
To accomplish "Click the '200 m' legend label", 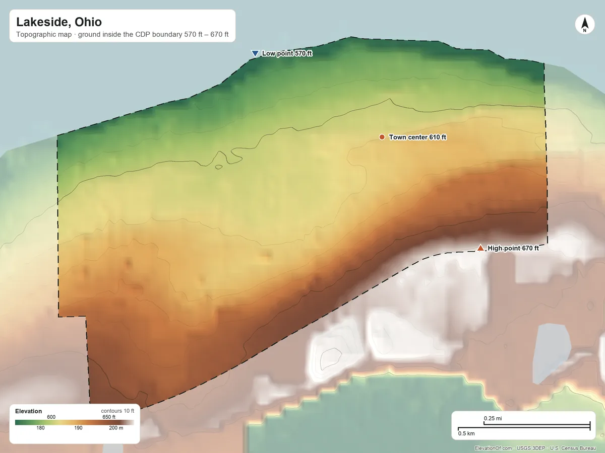I will tap(116, 428).
